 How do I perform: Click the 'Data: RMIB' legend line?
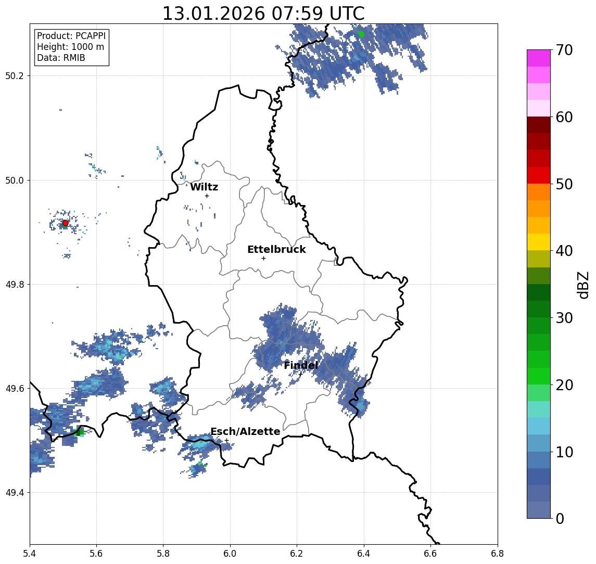[x=61, y=58]
